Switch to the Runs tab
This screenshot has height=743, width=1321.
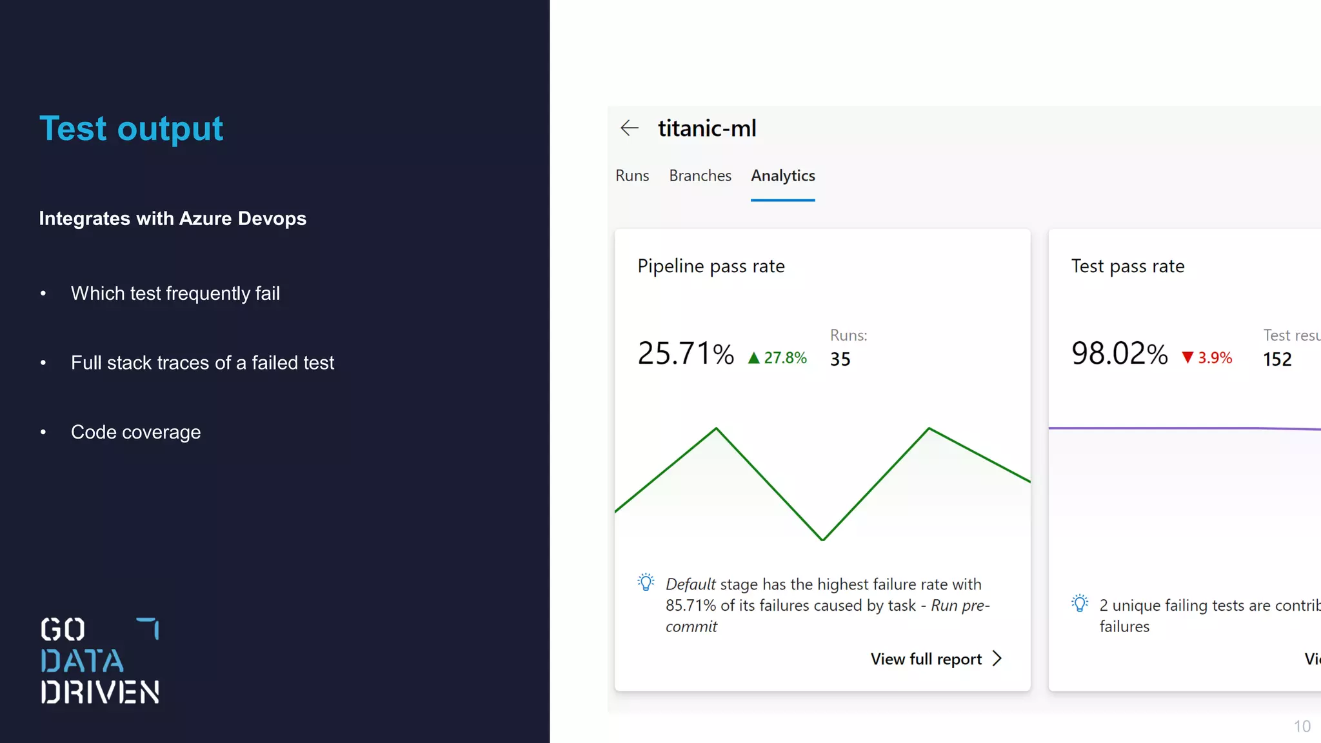[x=632, y=176]
